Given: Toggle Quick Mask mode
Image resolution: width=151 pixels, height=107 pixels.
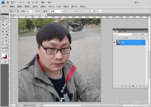Looking at the screenshot, I should pyautogui.click(x=5, y=61).
